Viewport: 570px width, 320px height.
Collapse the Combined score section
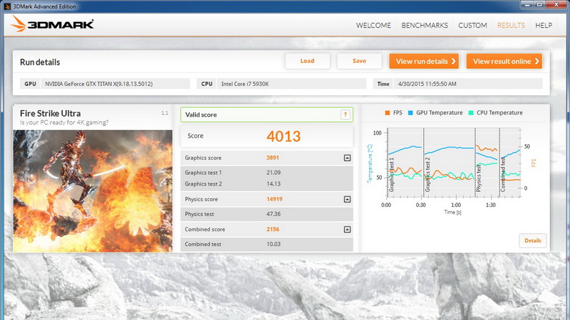pyautogui.click(x=347, y=230)
